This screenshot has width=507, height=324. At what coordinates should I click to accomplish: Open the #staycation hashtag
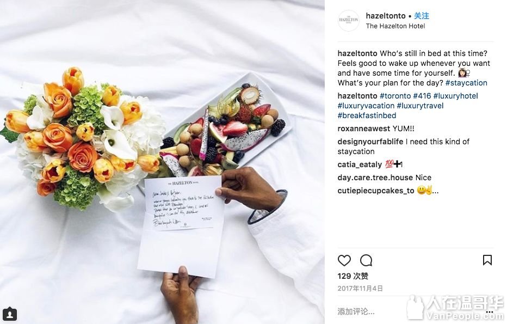click(466, 83)
